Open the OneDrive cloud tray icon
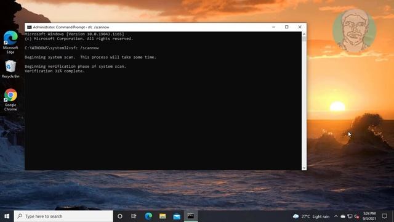This screenshot has width=394, height=222. pyautogui.click(x=343, y=216)
